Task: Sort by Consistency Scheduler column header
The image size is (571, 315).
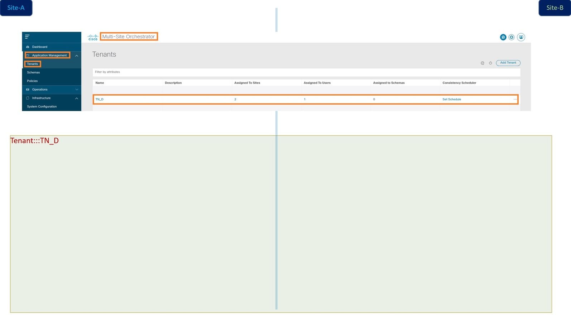Action: click(x=459, y=83)
